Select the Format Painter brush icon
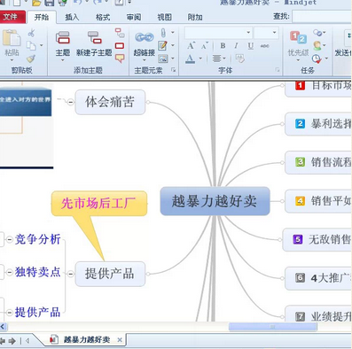 pyautogui.click(x=31, y=58)
